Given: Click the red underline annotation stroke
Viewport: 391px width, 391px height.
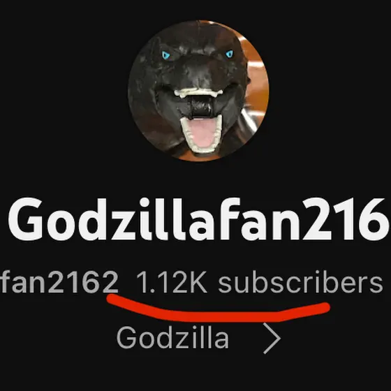Looking at the screenshot, I should click(219, 309).
